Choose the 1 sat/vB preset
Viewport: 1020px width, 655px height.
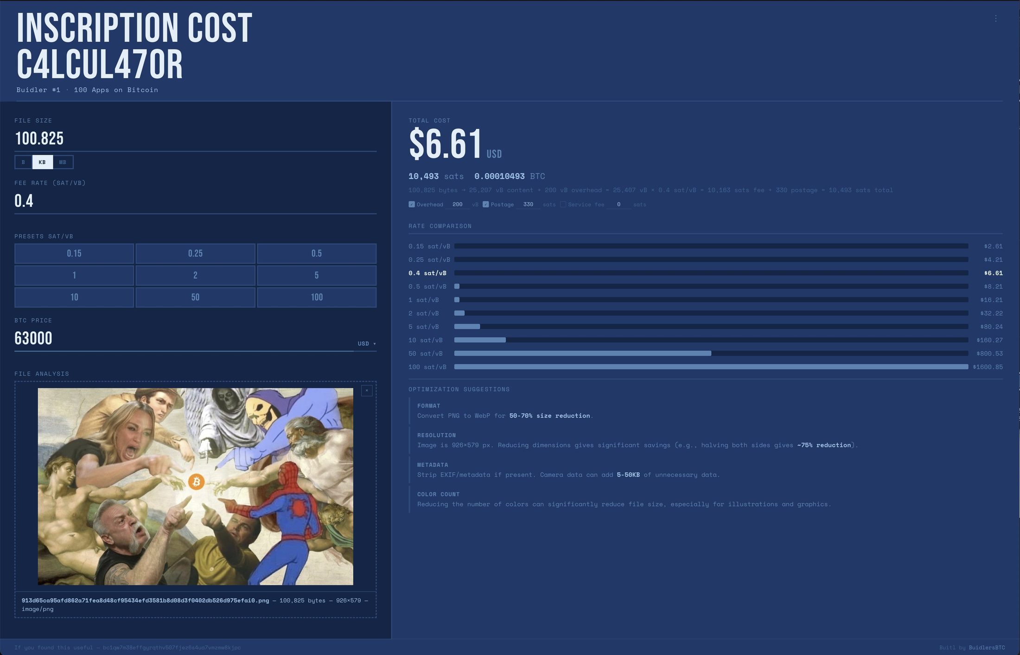pyautogui.click(x=74, y=275)
